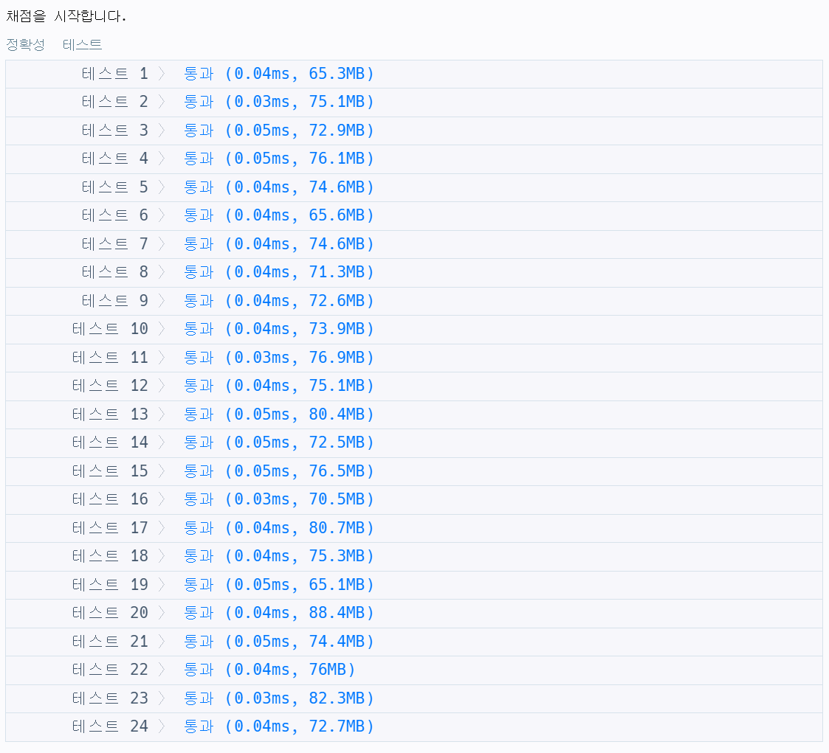Click the chevron beside 테스트 3

click(x=162, y=130)
